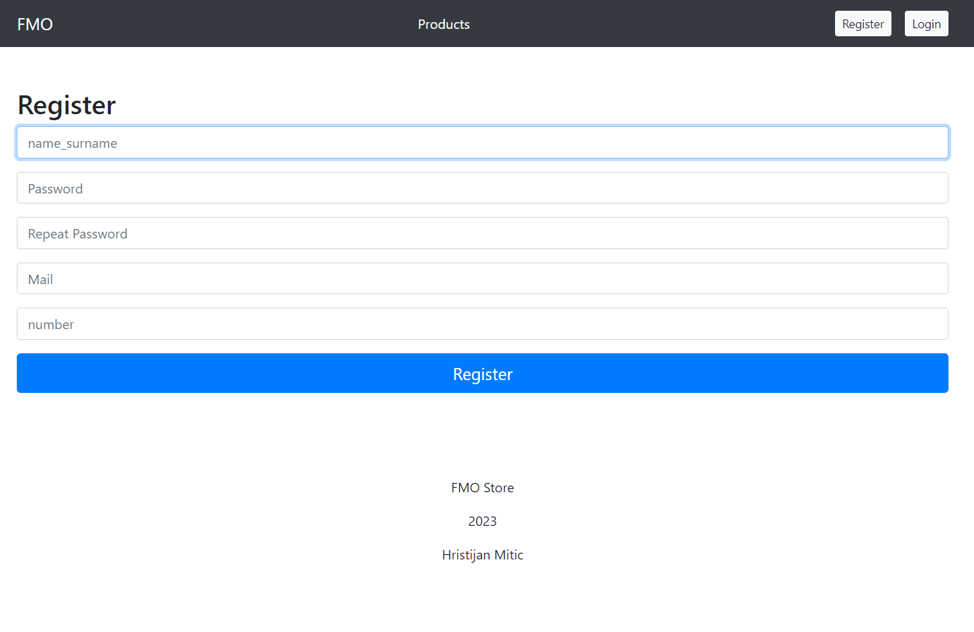Activate the first form field for name
Viewport: 974px width, 632px height.
[x=482, y=143]
